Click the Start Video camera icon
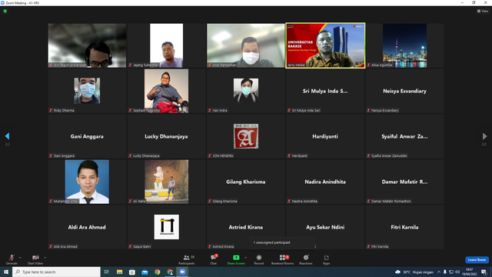Screen dimensions: 492x277 35,258
